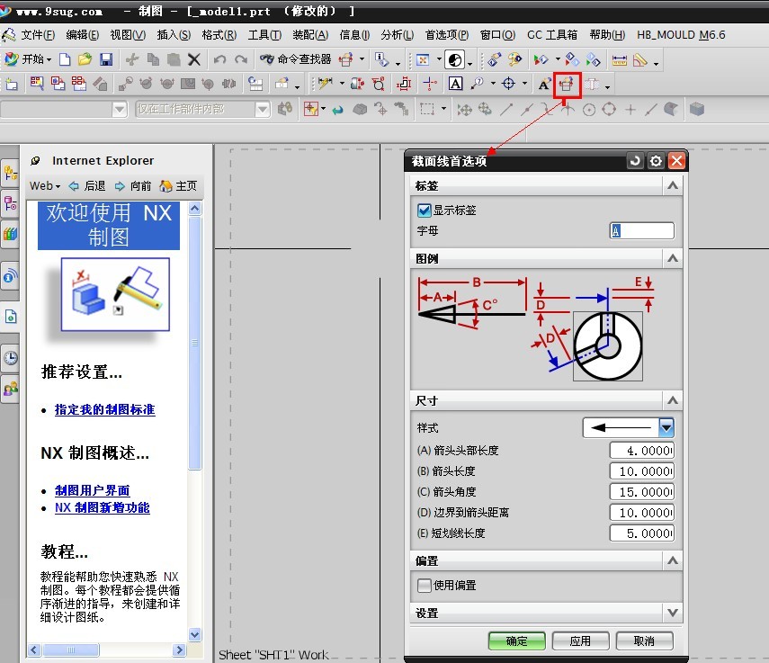Image resolution: width=769 pixels, height=663 pixels.
Task: Open the arrow Style (样式) dropdown
Action: pos(666,427)
